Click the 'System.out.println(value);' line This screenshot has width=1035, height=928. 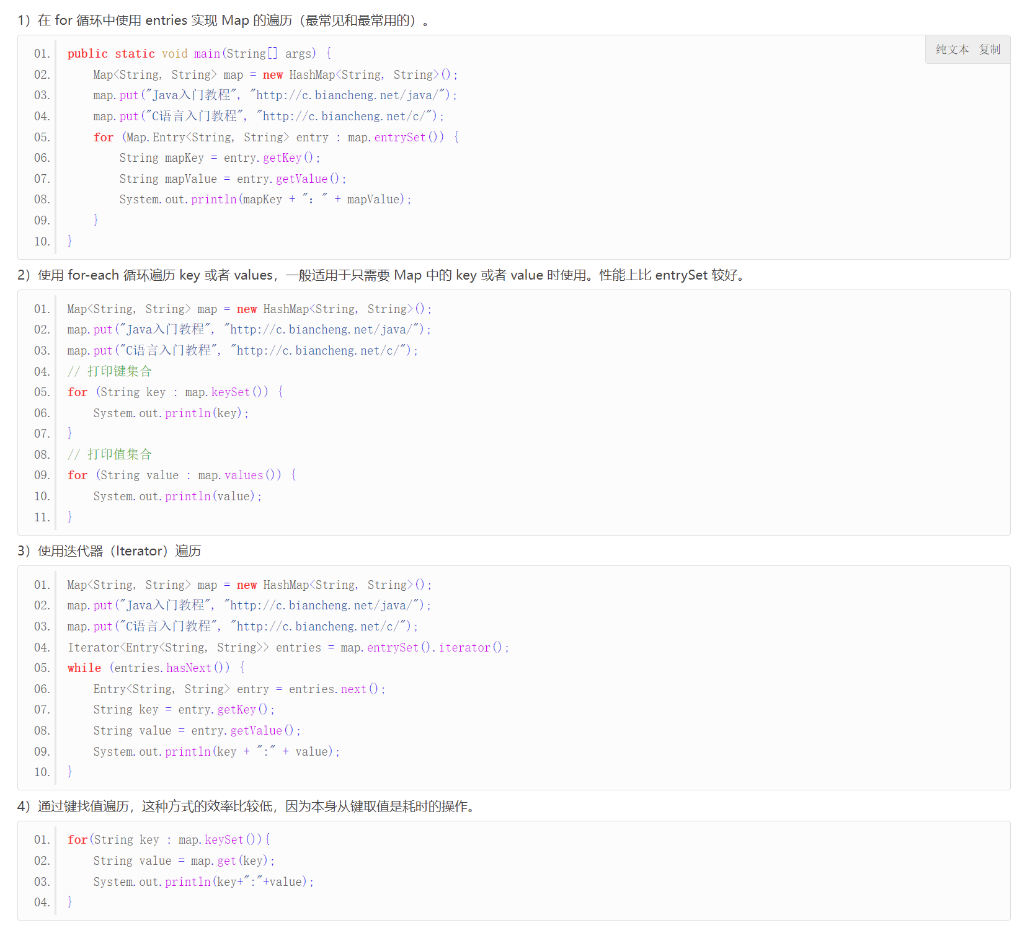(178, 497)
